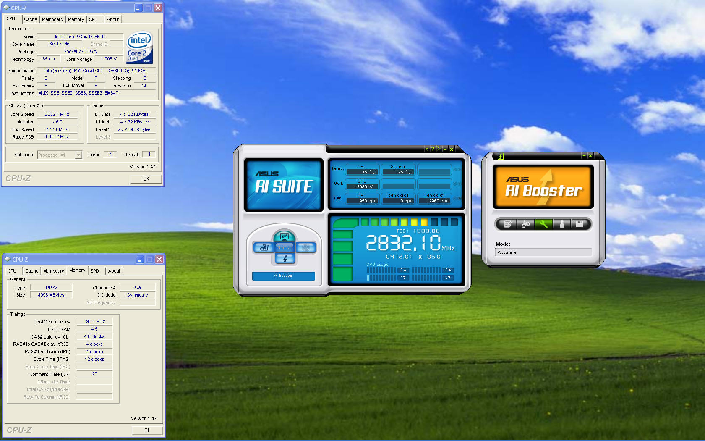Screen dimensions: 705x441
Task: Open the About tab in upper CPU-Z window
Action: (113, 19)
